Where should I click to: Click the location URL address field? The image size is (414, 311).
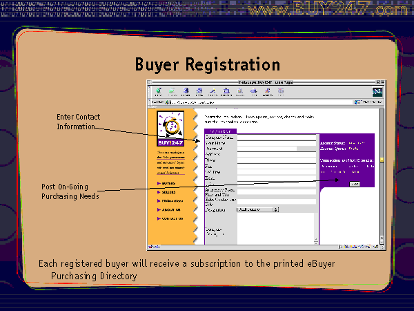[262, 102]
